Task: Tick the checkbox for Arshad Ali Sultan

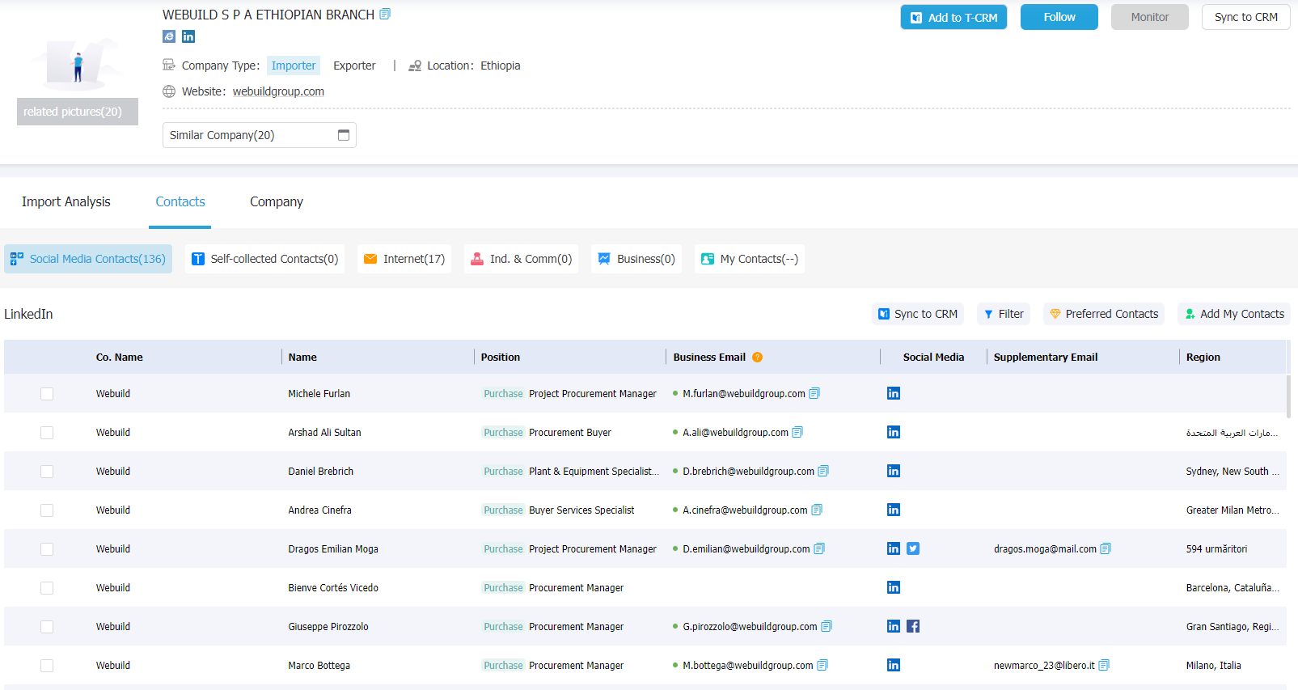Action: click(x=47, y=433)
